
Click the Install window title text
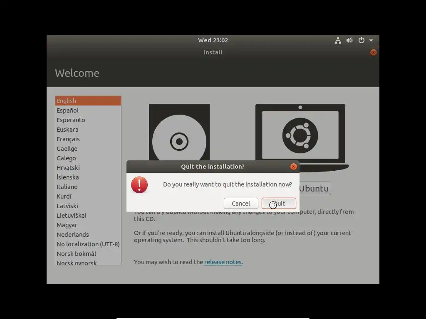(x=213, y=52)
